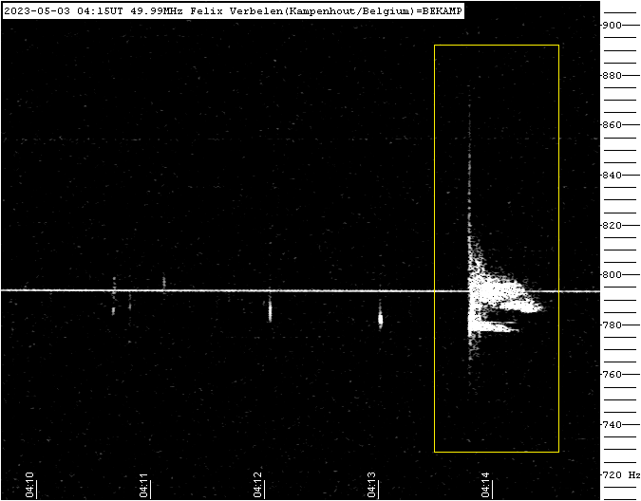
Task: Click the short meteor echo just after 04:13
Action: pos(380,319)
